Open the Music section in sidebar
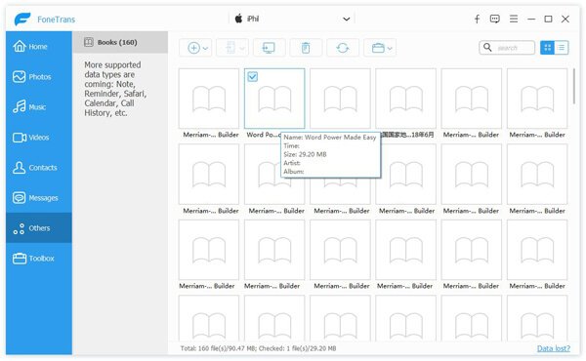The height and width of the screenshot is (361, 586). pos(39,106)
